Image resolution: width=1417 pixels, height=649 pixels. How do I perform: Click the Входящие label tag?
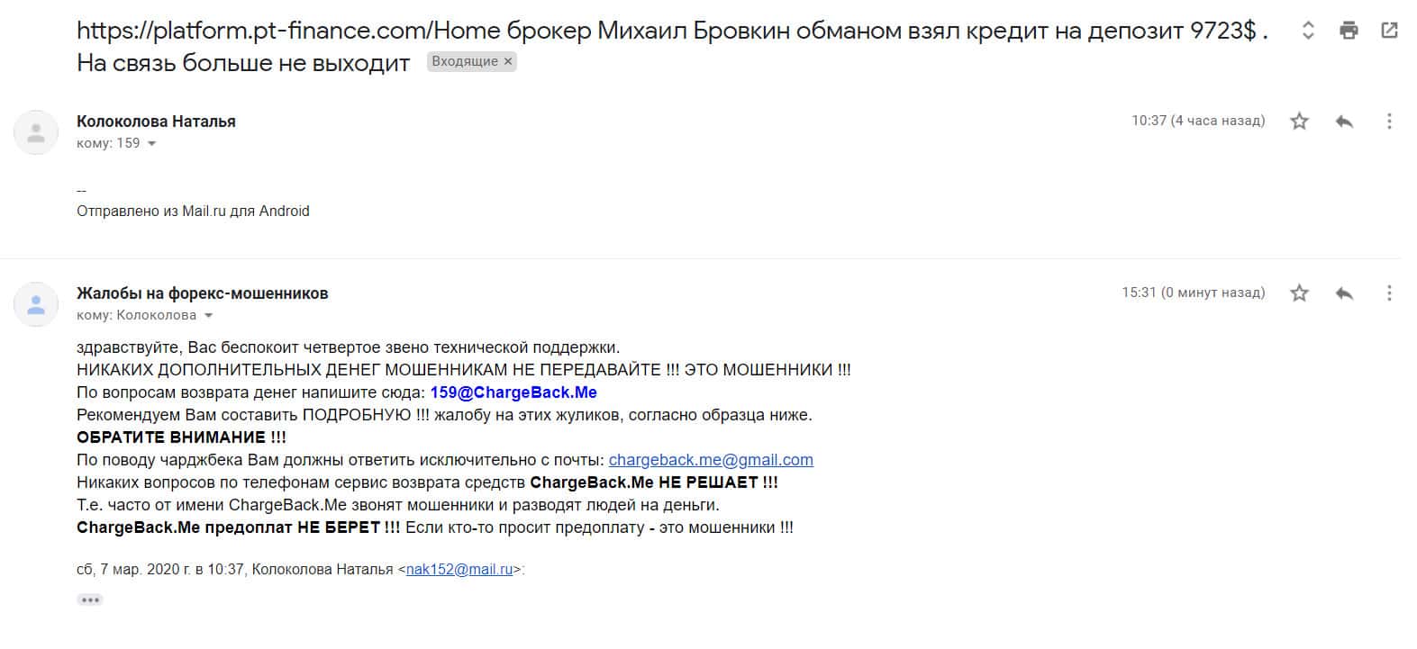464,62
